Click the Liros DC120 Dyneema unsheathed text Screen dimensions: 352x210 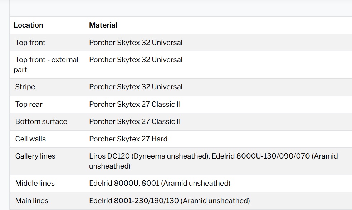point(149,156)
